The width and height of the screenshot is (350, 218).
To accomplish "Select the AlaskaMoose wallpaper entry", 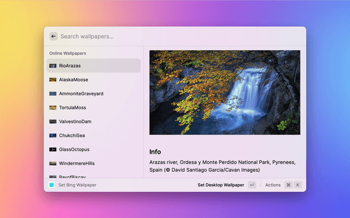I will pyautogui.click(x=93, y=80).
